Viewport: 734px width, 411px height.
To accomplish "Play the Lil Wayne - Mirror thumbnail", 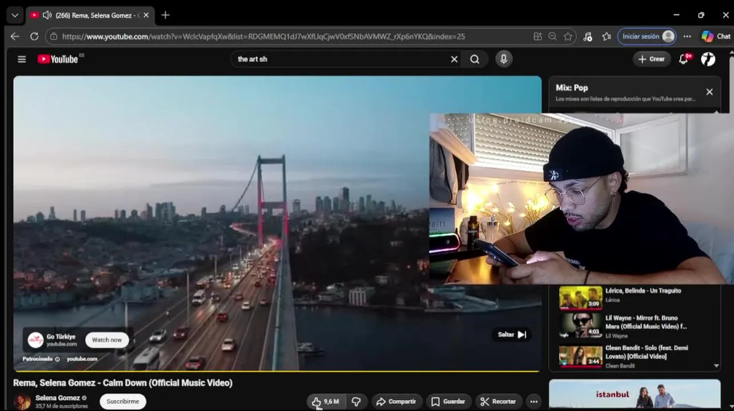I will point(580,326).
